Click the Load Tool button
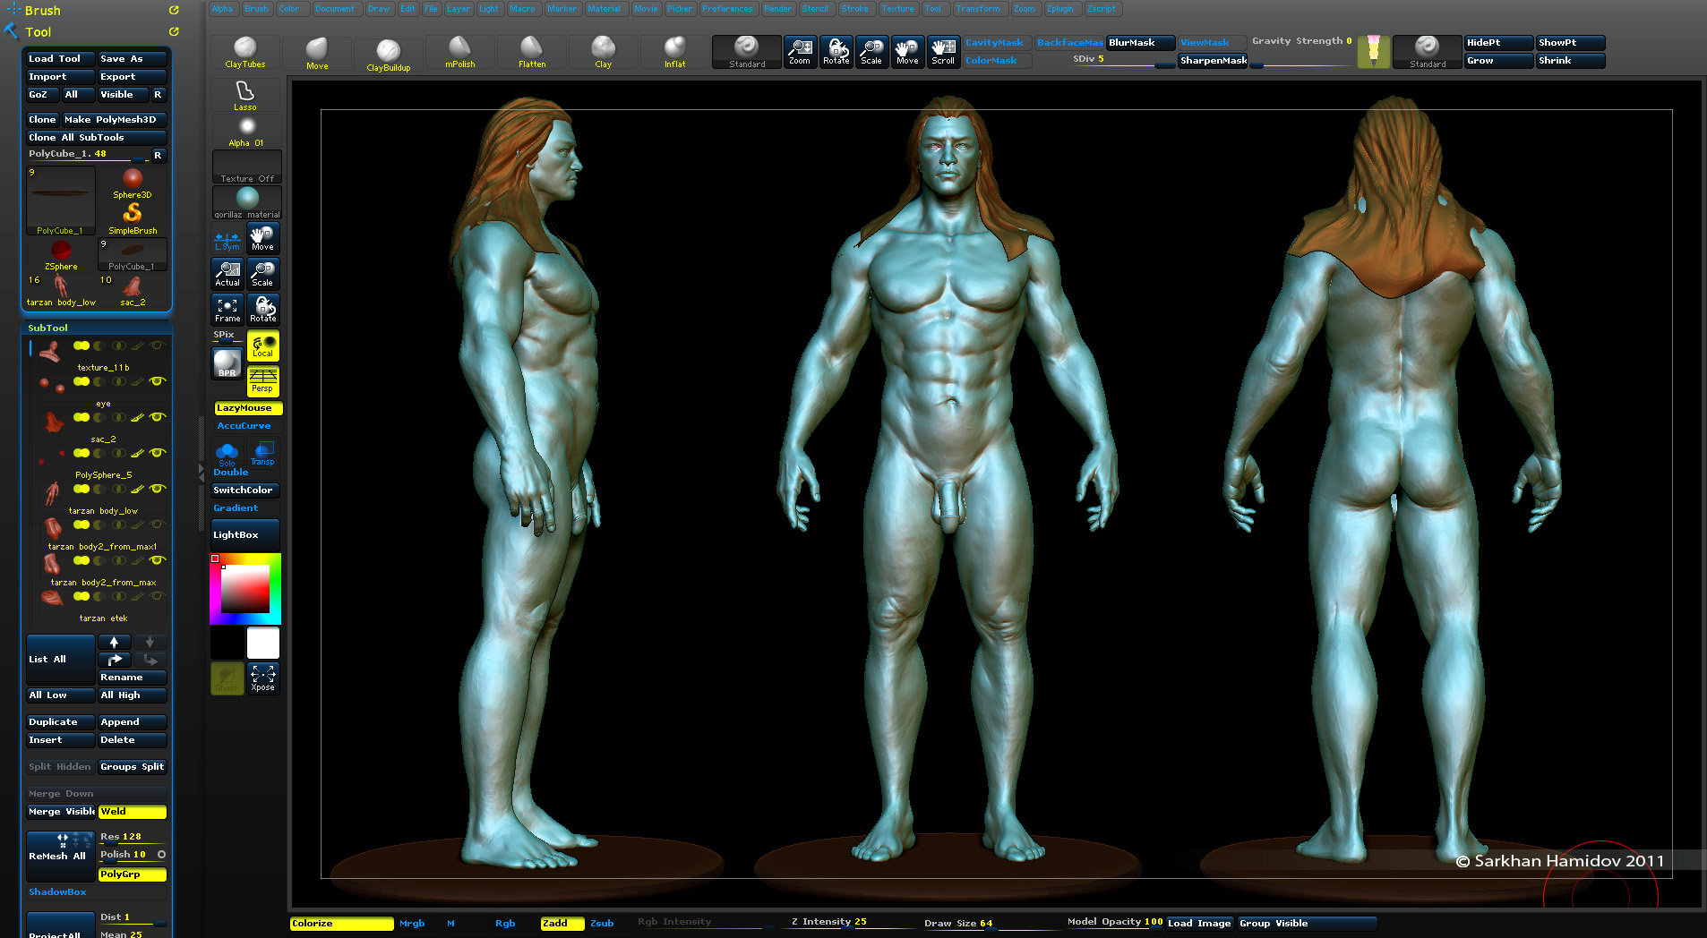The width and height of the screenshot is (1707, 938). (60, 59)
